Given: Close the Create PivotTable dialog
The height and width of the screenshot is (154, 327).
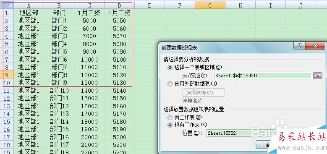Looking at the screenshot, I should (x=315, y=46).
